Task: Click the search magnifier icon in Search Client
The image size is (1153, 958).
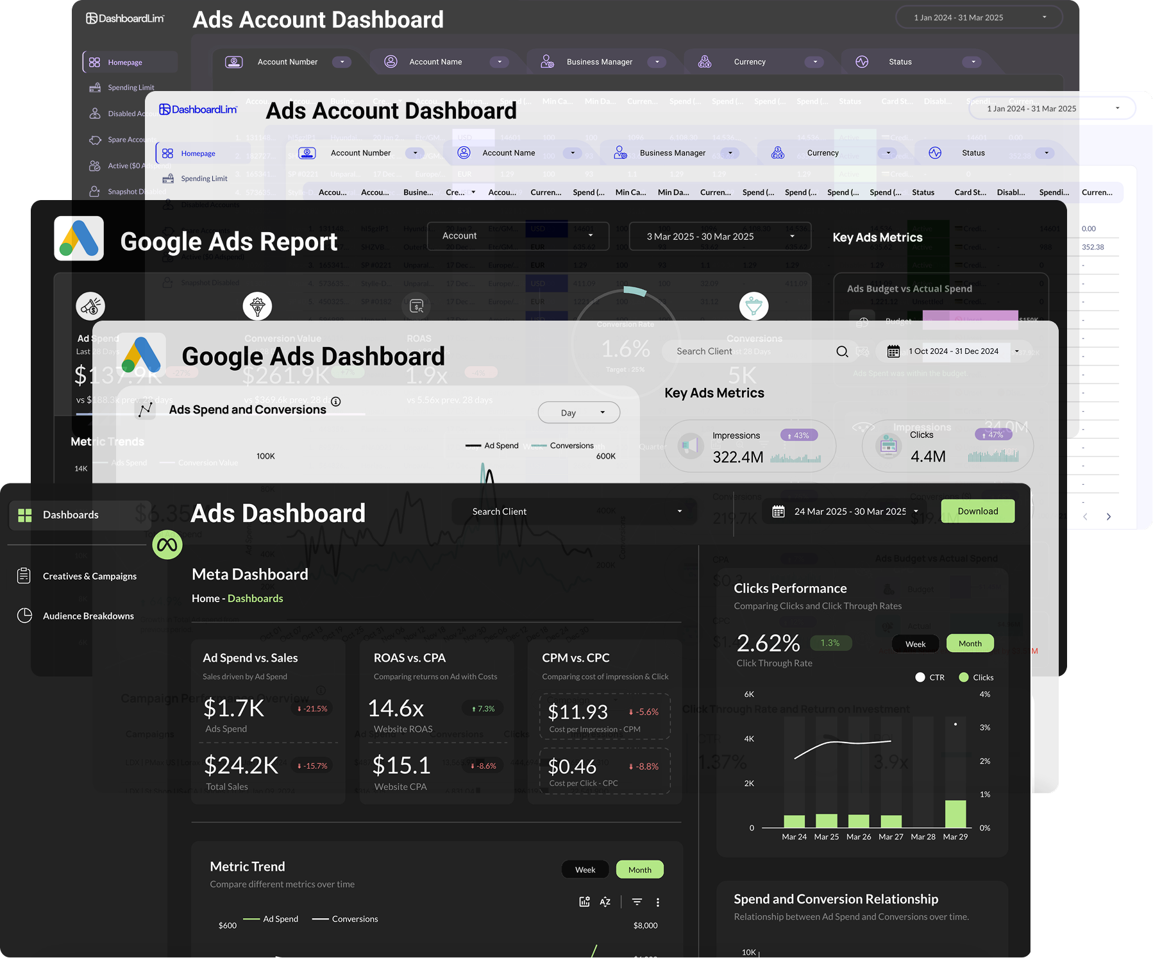Action: click(x=843, y=351)
